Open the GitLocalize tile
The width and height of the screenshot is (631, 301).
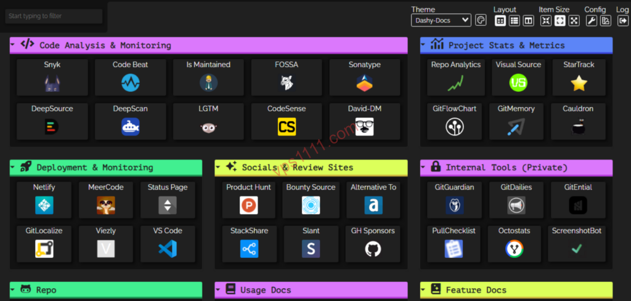[44, 244]
